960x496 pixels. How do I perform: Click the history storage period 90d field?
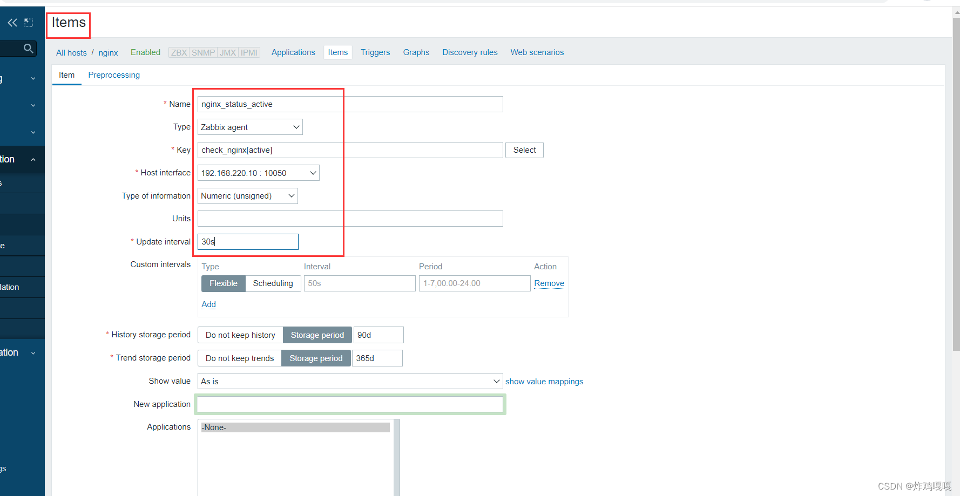[x=378, y=335]
